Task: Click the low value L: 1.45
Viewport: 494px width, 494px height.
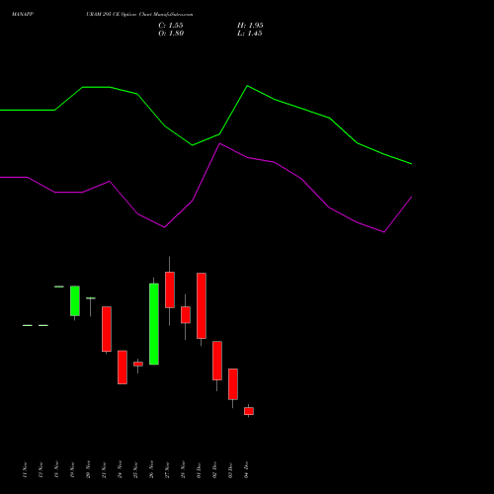Action: click(250, 34)
